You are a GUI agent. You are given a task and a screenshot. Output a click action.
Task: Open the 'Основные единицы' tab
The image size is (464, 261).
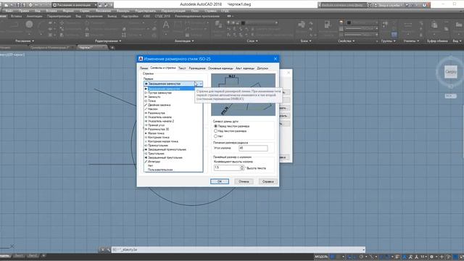point(220,68)
